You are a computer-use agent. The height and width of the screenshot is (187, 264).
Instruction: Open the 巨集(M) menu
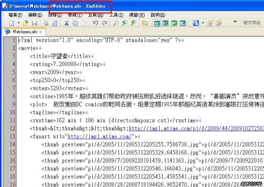(96, 15)
